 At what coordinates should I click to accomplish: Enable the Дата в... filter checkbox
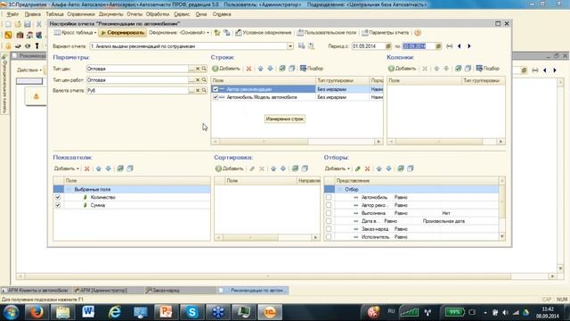[x=329, y=221]
